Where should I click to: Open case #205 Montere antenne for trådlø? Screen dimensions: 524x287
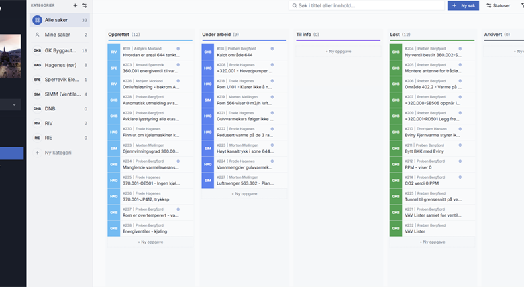click(433, 68)
